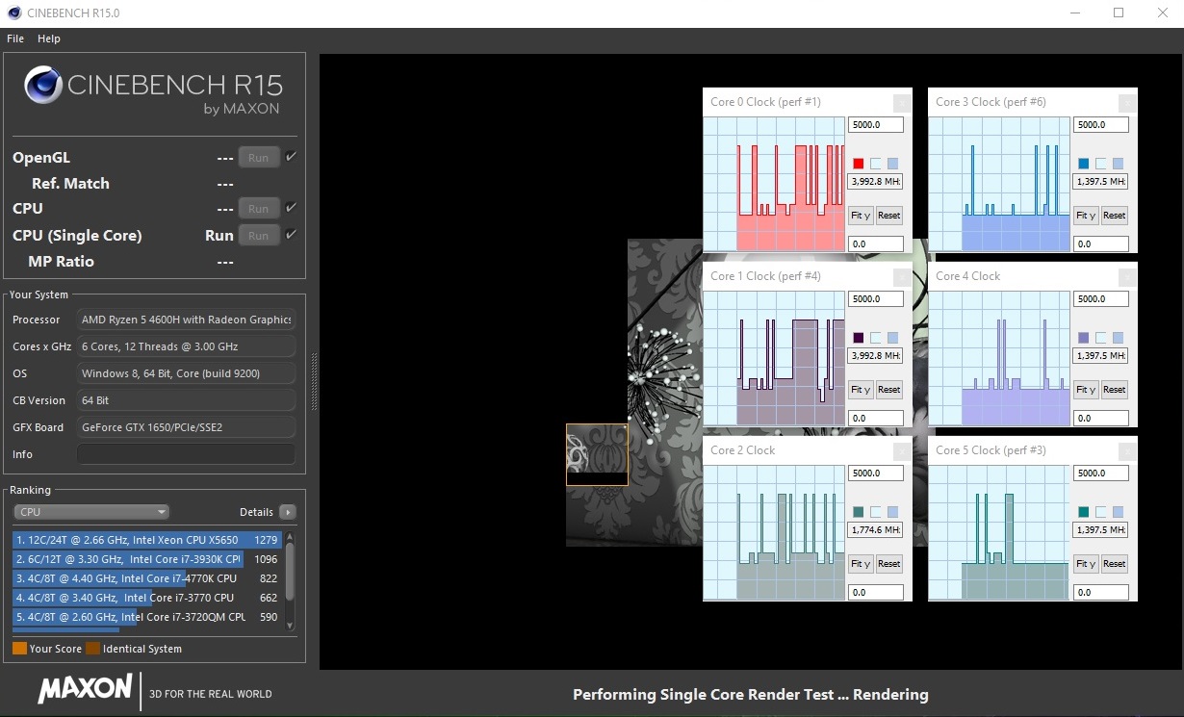Click the 5000.0 max field in Core 0 panel

click(x=875, y=125)
